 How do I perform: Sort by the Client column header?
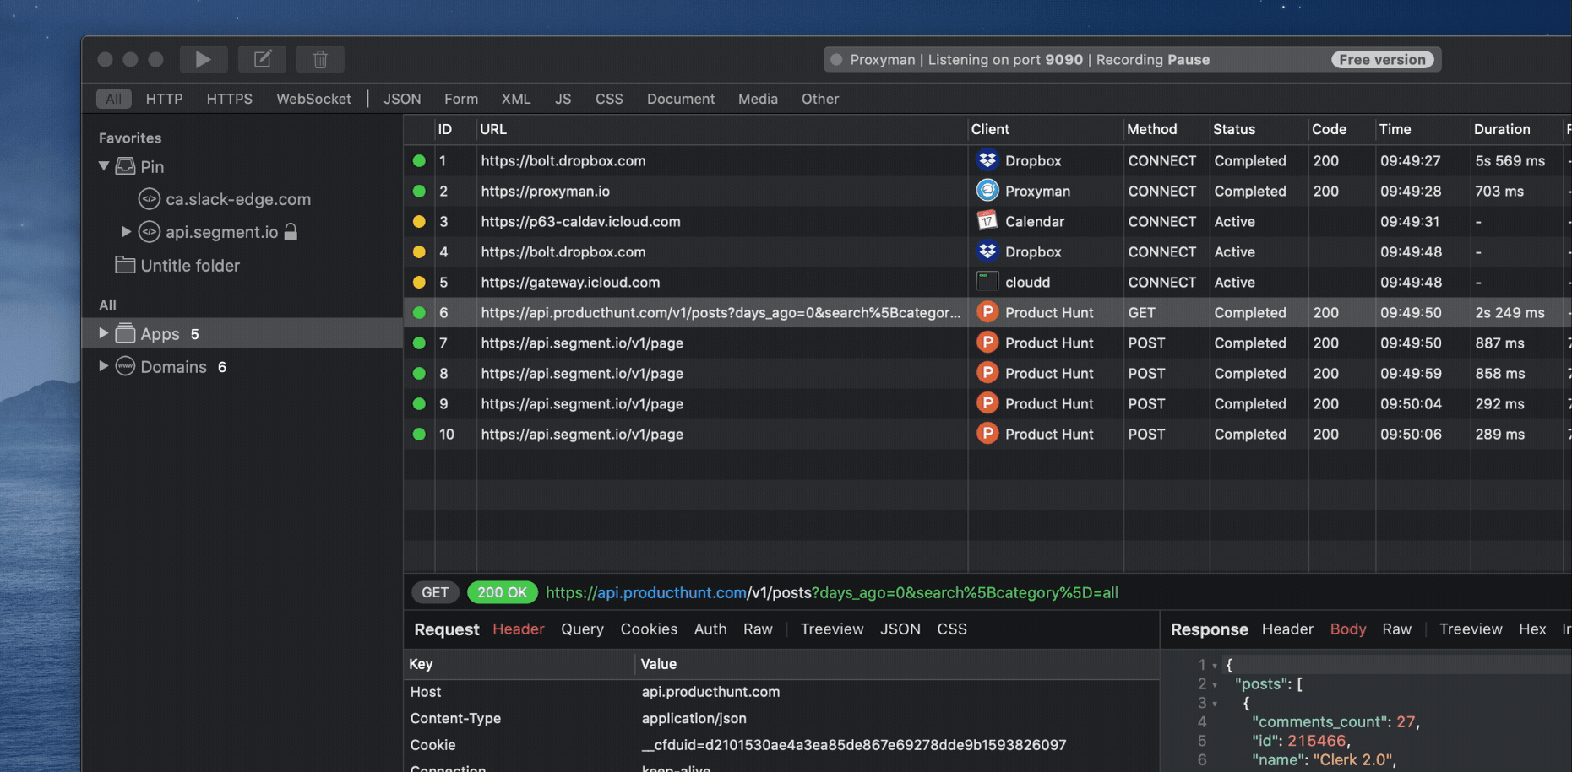point(990,129)
